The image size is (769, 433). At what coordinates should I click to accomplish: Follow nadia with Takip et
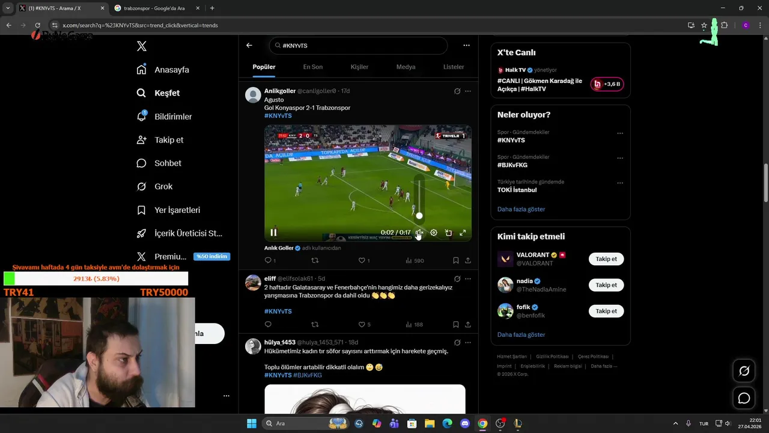point(606,285)
